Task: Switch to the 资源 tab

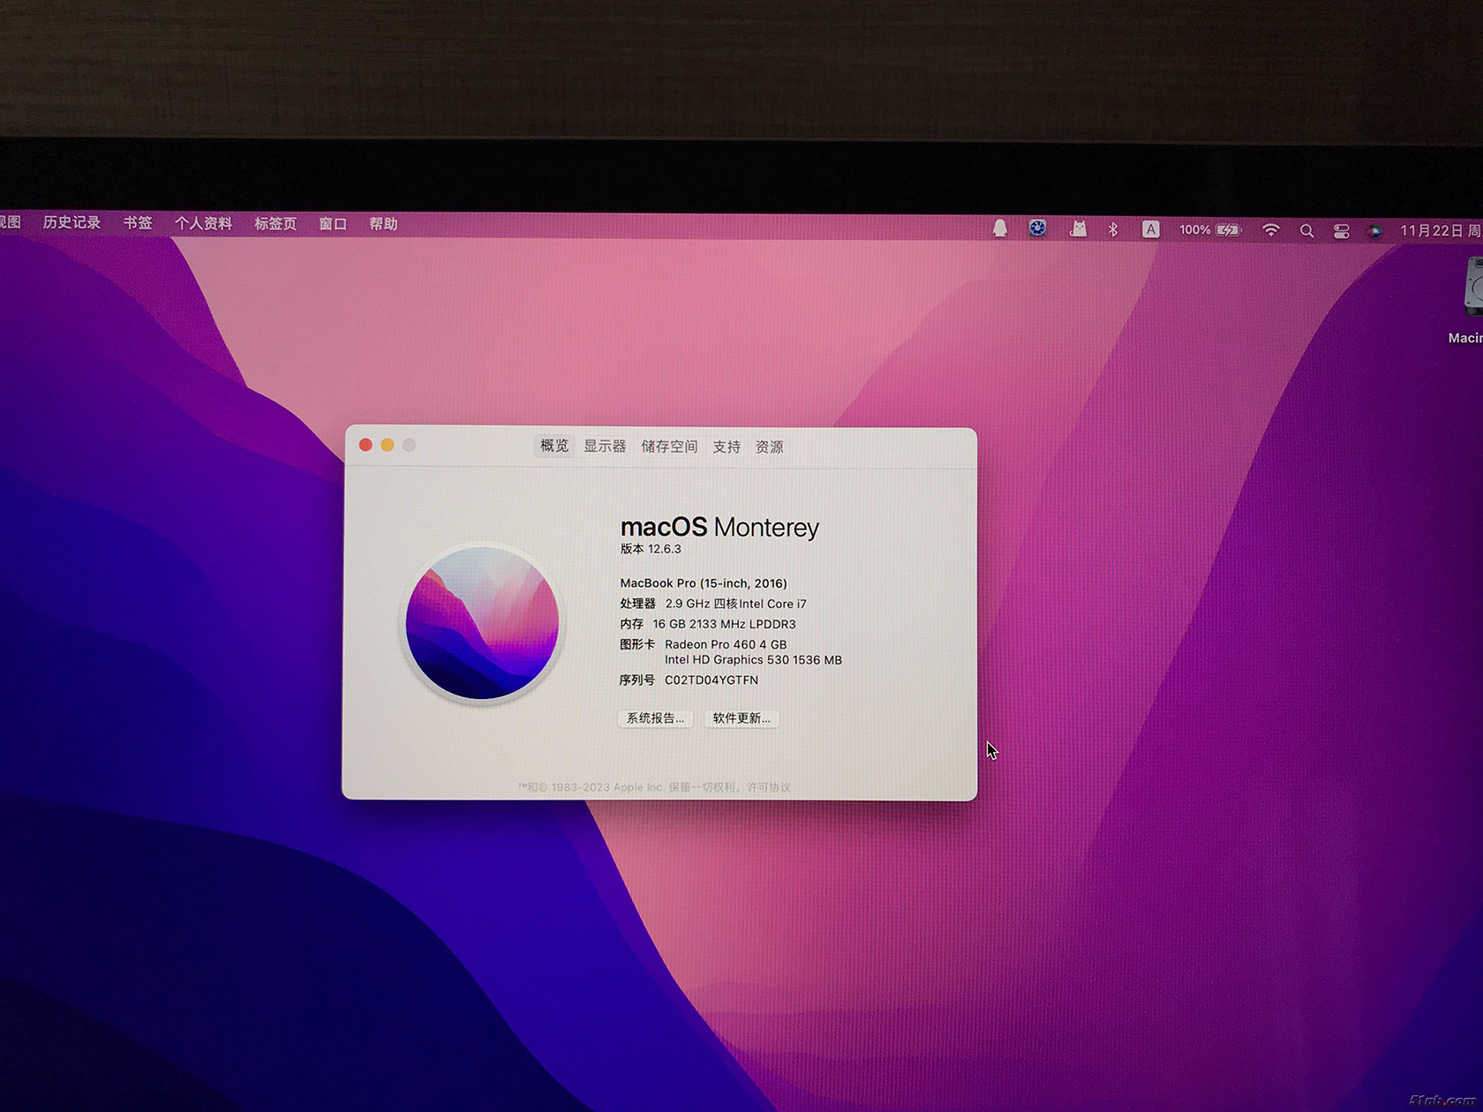Action: pos(769,447)
